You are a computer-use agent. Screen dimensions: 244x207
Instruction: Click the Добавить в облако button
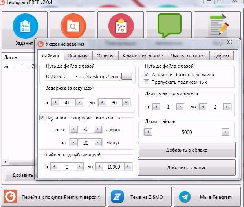[187, 150]
